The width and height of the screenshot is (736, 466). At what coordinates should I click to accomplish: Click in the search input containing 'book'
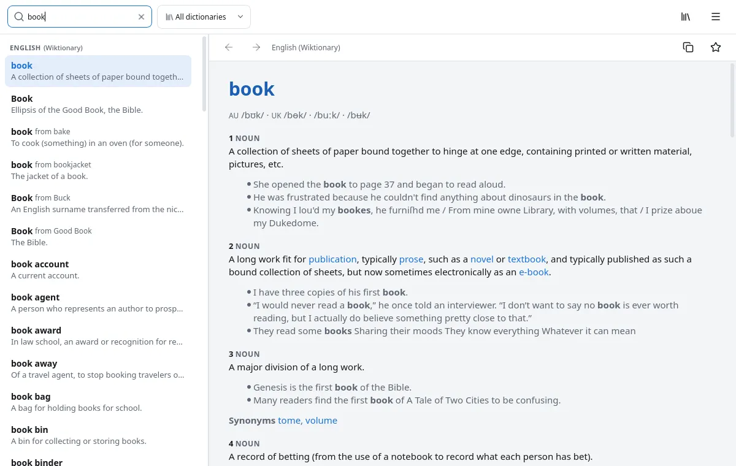point(80,17)
